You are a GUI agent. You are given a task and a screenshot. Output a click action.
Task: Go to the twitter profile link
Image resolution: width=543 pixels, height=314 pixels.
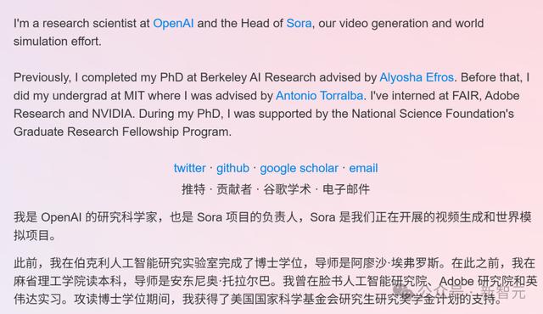[x=189, y=168]
